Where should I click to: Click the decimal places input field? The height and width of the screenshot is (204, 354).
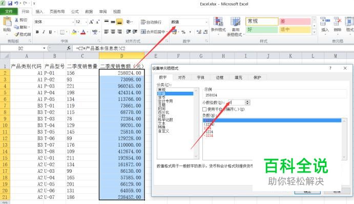237,103
